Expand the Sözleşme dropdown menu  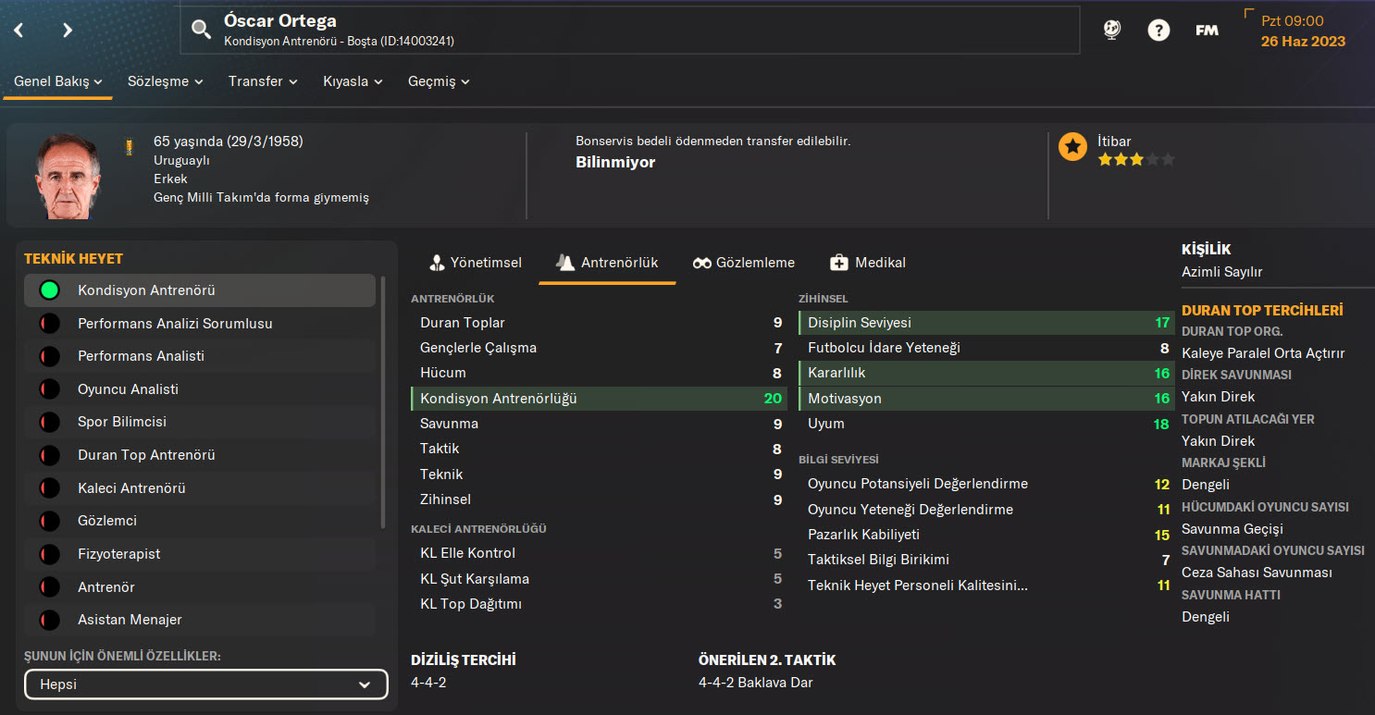[x=165, y=81]
